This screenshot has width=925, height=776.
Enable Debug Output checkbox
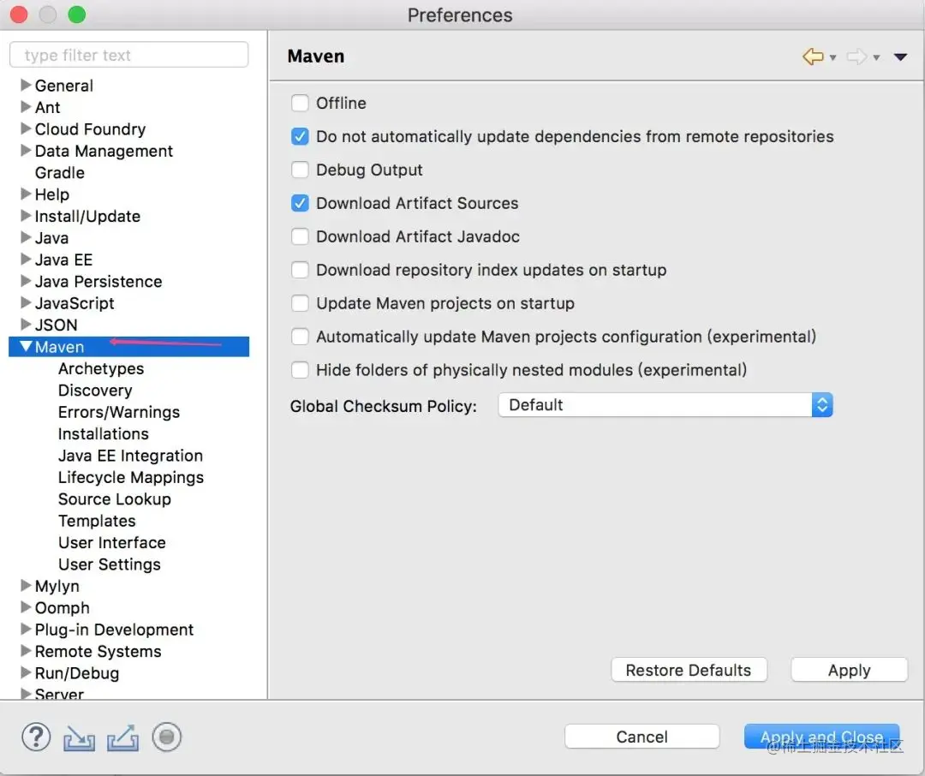pyautogui.click(x=300, y=170)
